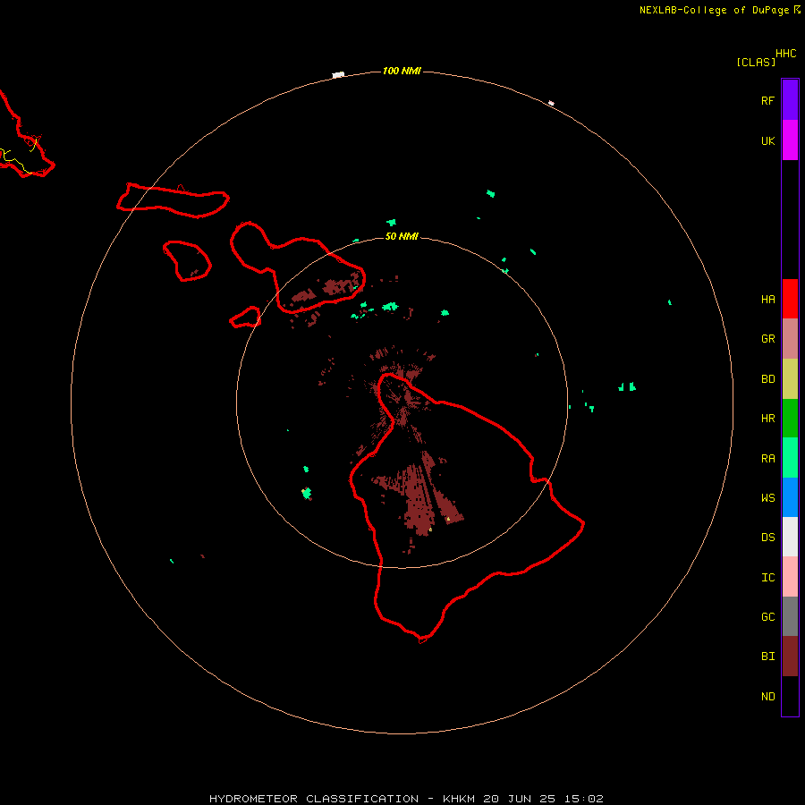This screenshot has height=805, width=805.
Task: Select the HA legend label
Action: [767, 300]
